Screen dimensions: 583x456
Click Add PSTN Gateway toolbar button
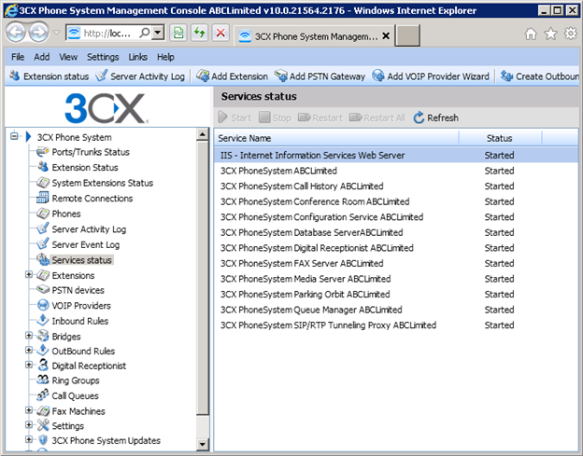320,76
